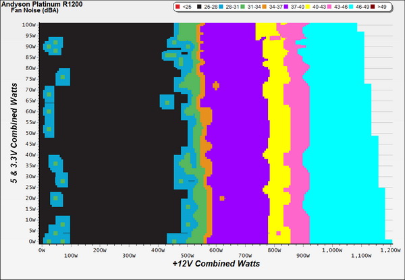
Task: Click the 5 & 3.3V Combined Watts axis title
Action: (x=14, y=133)
